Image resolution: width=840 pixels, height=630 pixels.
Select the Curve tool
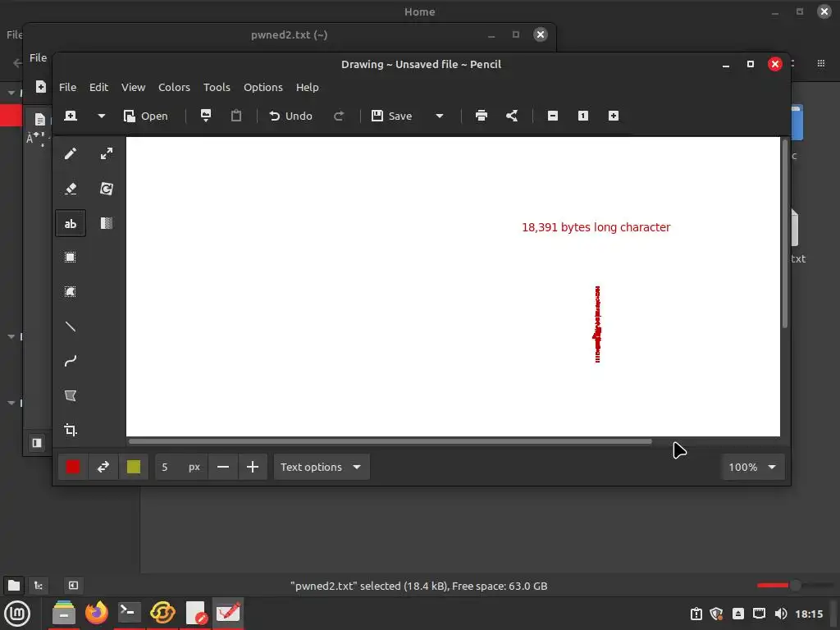tap(71, 361)
